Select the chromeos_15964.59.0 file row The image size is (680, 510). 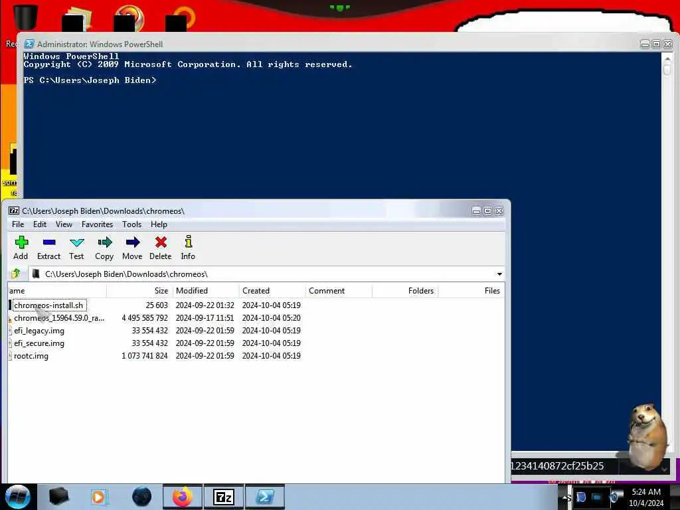click(59, 318)
